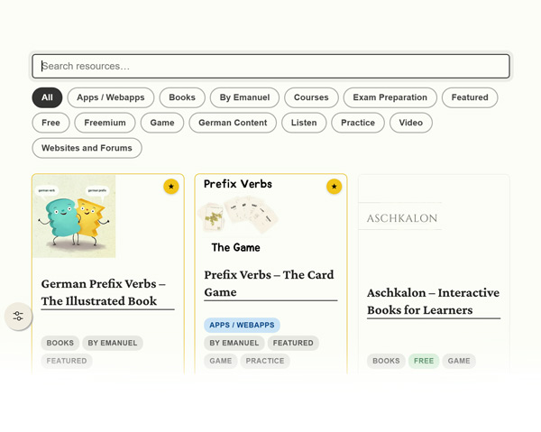The width and height of the screenshot is (541, 432).
Task: Open the Aschkalon logo image
Action: (x=400, y=216)
